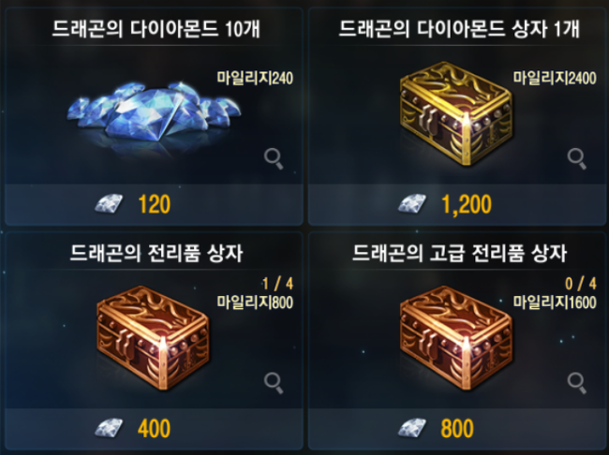609x455 pixels.
Task: Click gem icon beside 800 price
Action: coord(412,428)
